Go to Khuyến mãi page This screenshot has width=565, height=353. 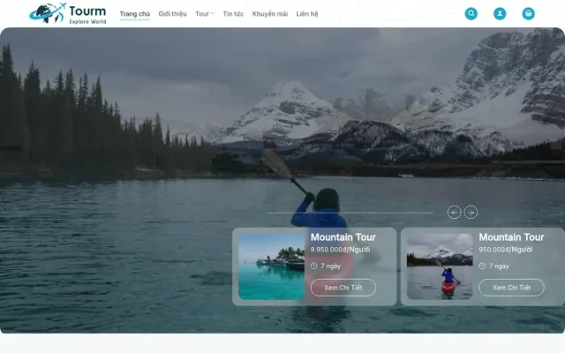270,14
